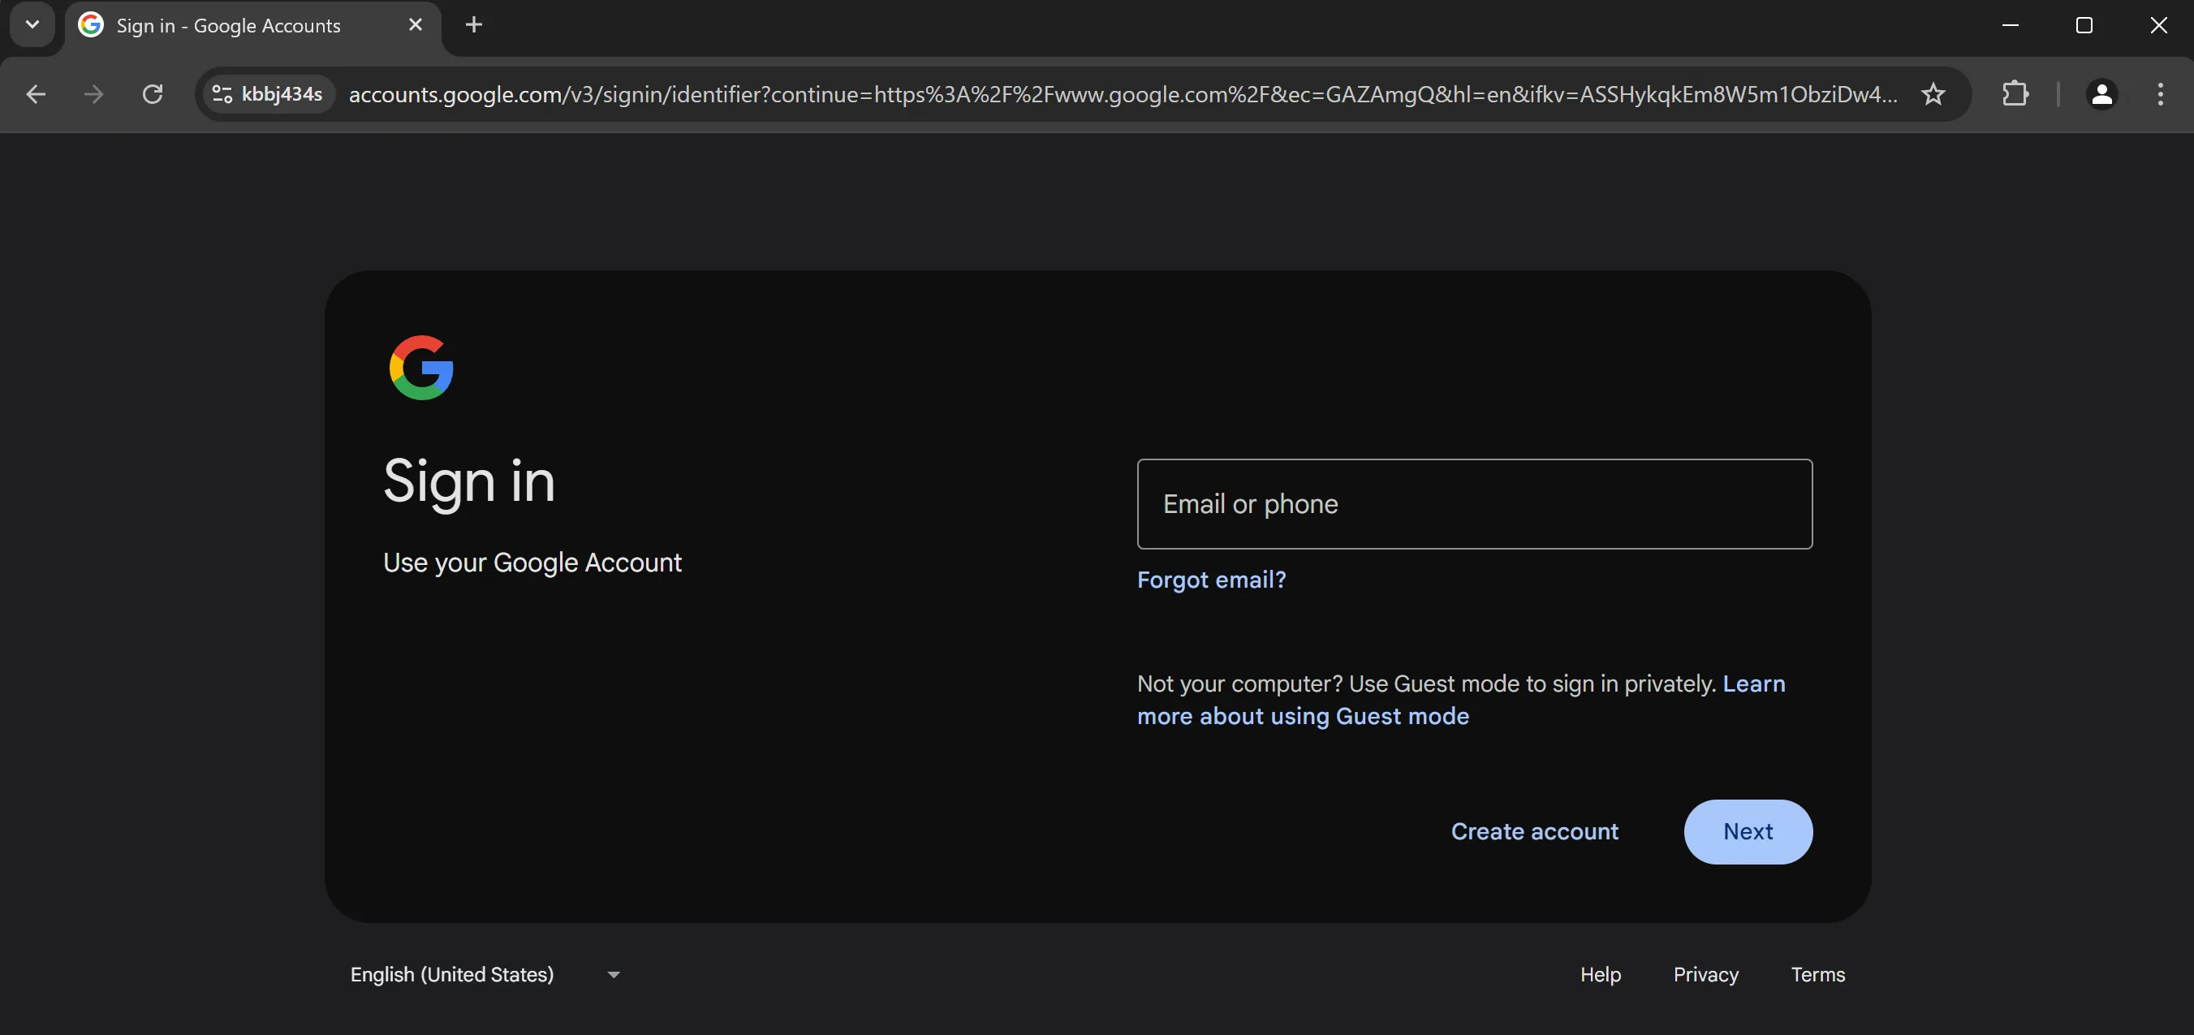The image size is (2194, 1035).
Task: Open Chrome's three-dot menu
Action: click(2160, 93)
